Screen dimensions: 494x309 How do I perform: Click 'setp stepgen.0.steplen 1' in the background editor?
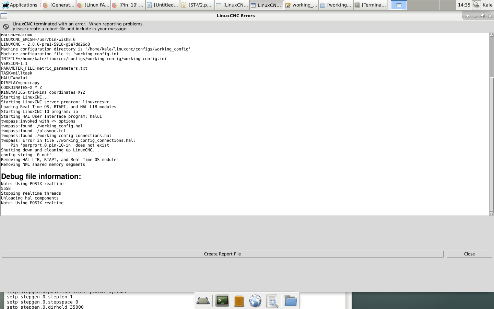40,297
